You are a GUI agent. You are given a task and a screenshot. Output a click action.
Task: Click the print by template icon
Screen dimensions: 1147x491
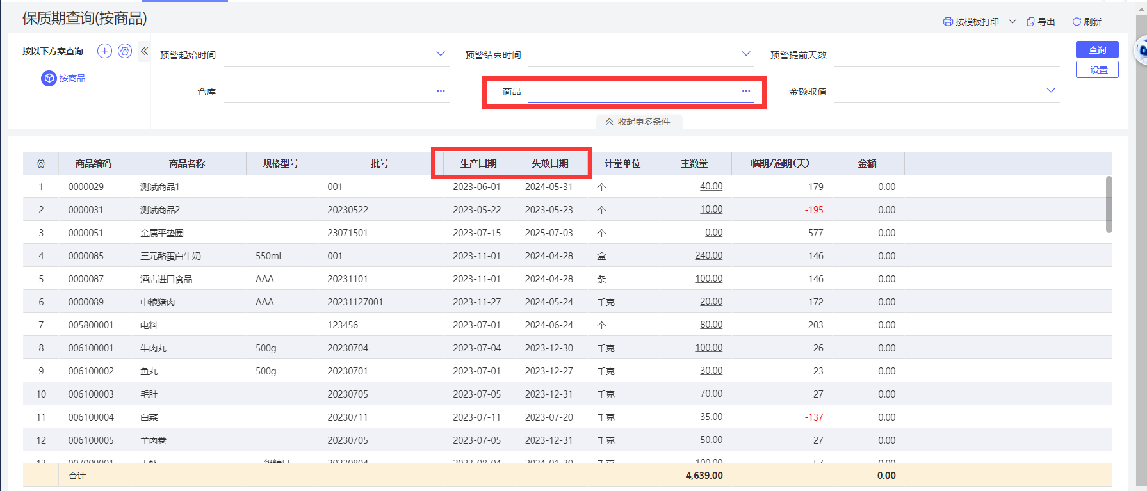coord(948,22)
